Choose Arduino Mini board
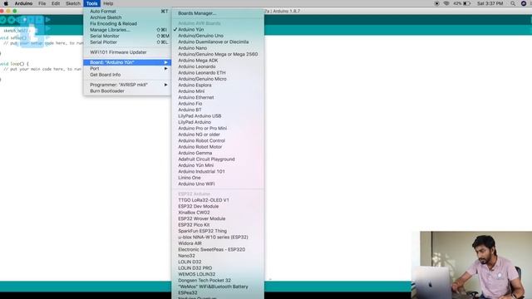This screenshot has height=299, width=532. click(x=218, y=91)
